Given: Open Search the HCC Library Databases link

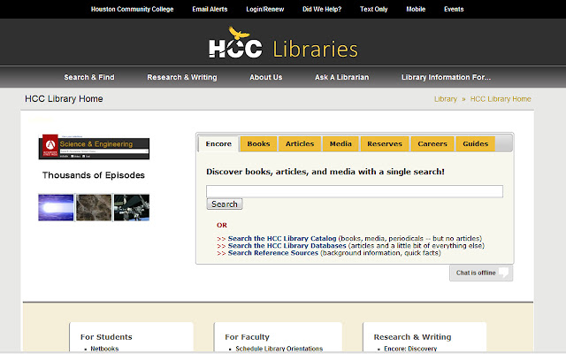Looking at the screenshot, I should [x=287, y=246].
